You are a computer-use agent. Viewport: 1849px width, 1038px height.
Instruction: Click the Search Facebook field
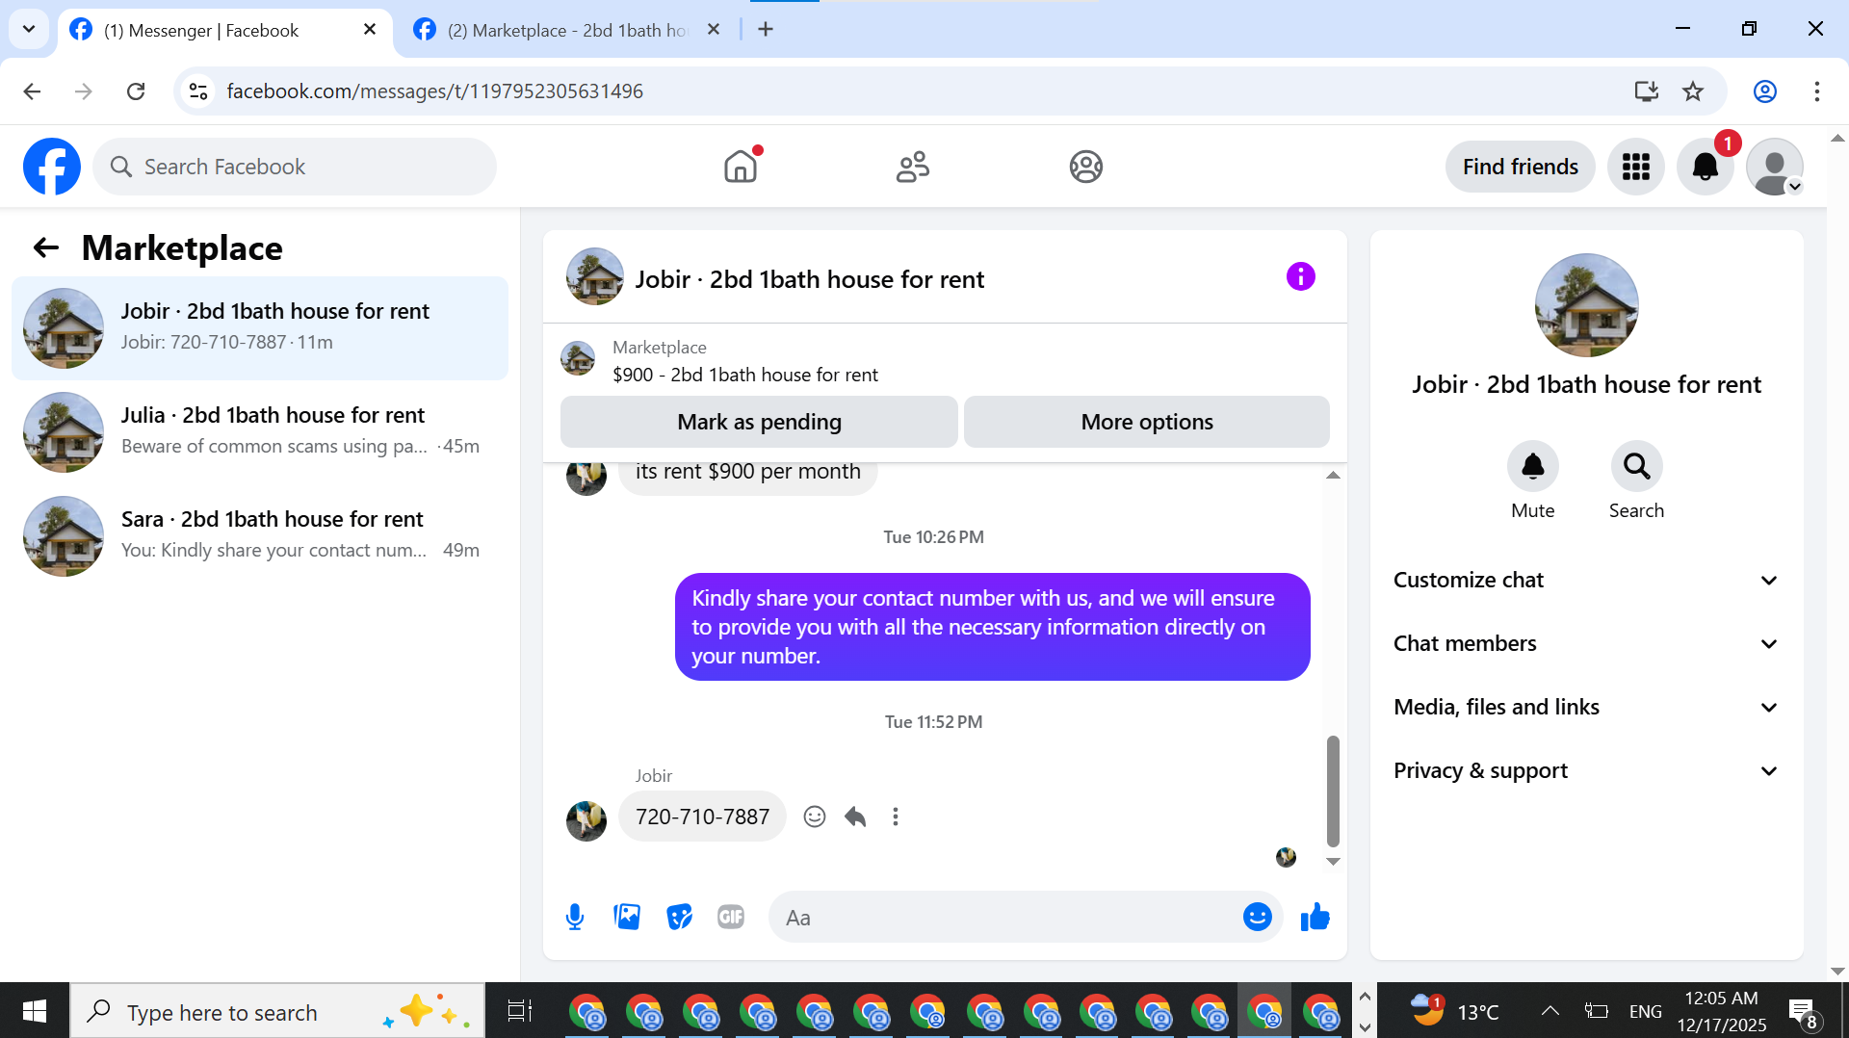point(295,167)
